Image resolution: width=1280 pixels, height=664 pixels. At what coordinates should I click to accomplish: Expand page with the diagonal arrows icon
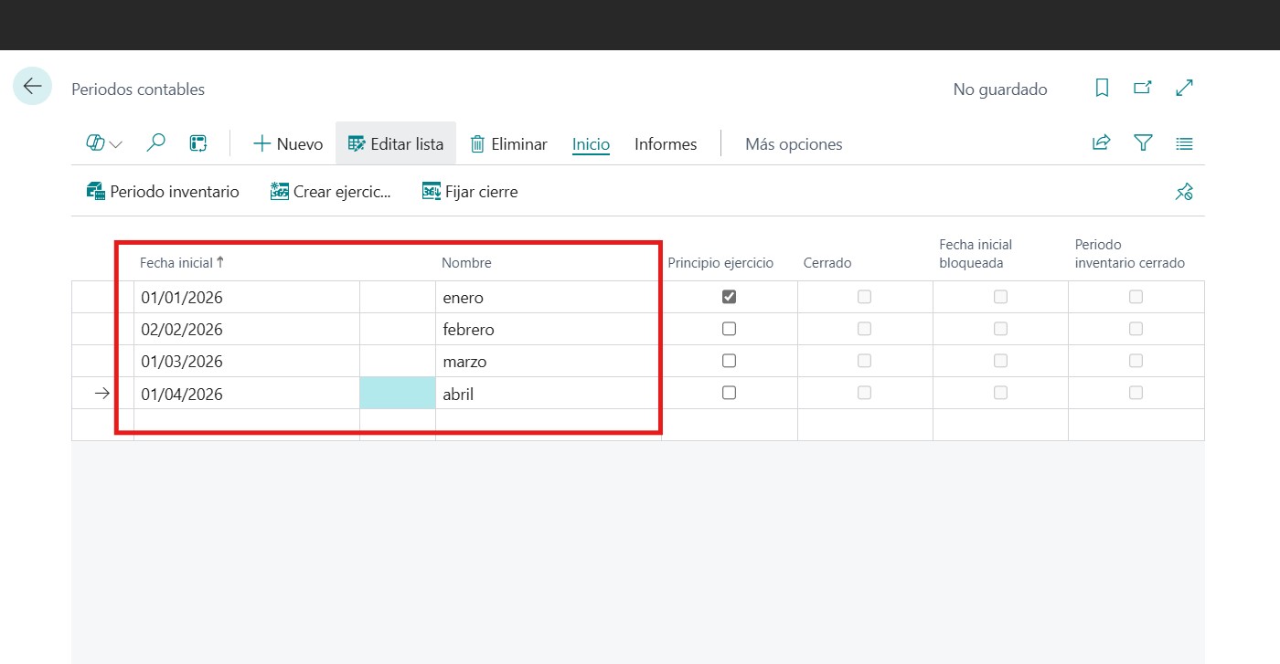1184,88
